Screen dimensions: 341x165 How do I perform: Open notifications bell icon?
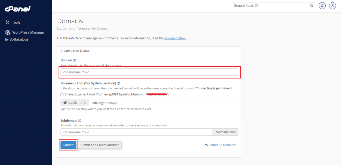click(x=322, y=6)
